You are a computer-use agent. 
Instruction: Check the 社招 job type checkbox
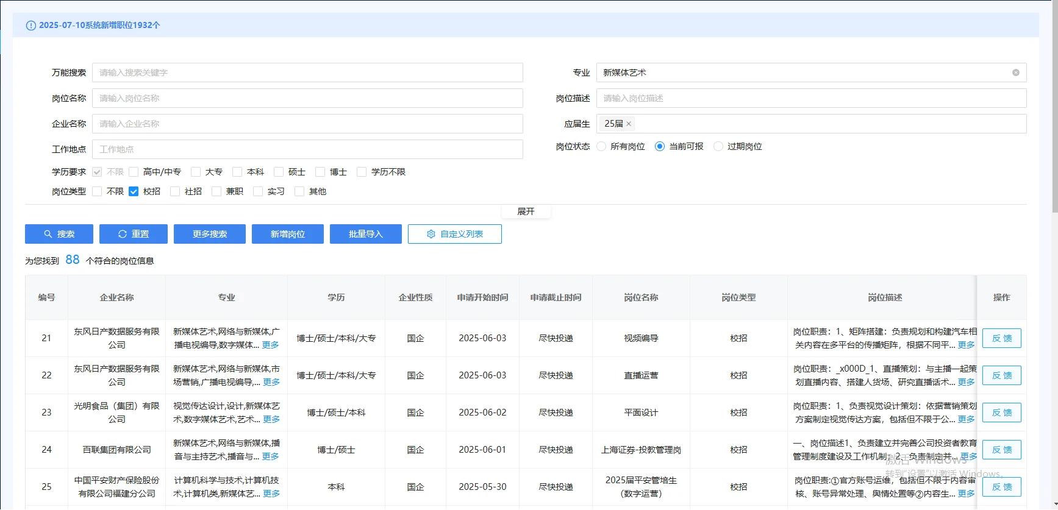[175, 191]
